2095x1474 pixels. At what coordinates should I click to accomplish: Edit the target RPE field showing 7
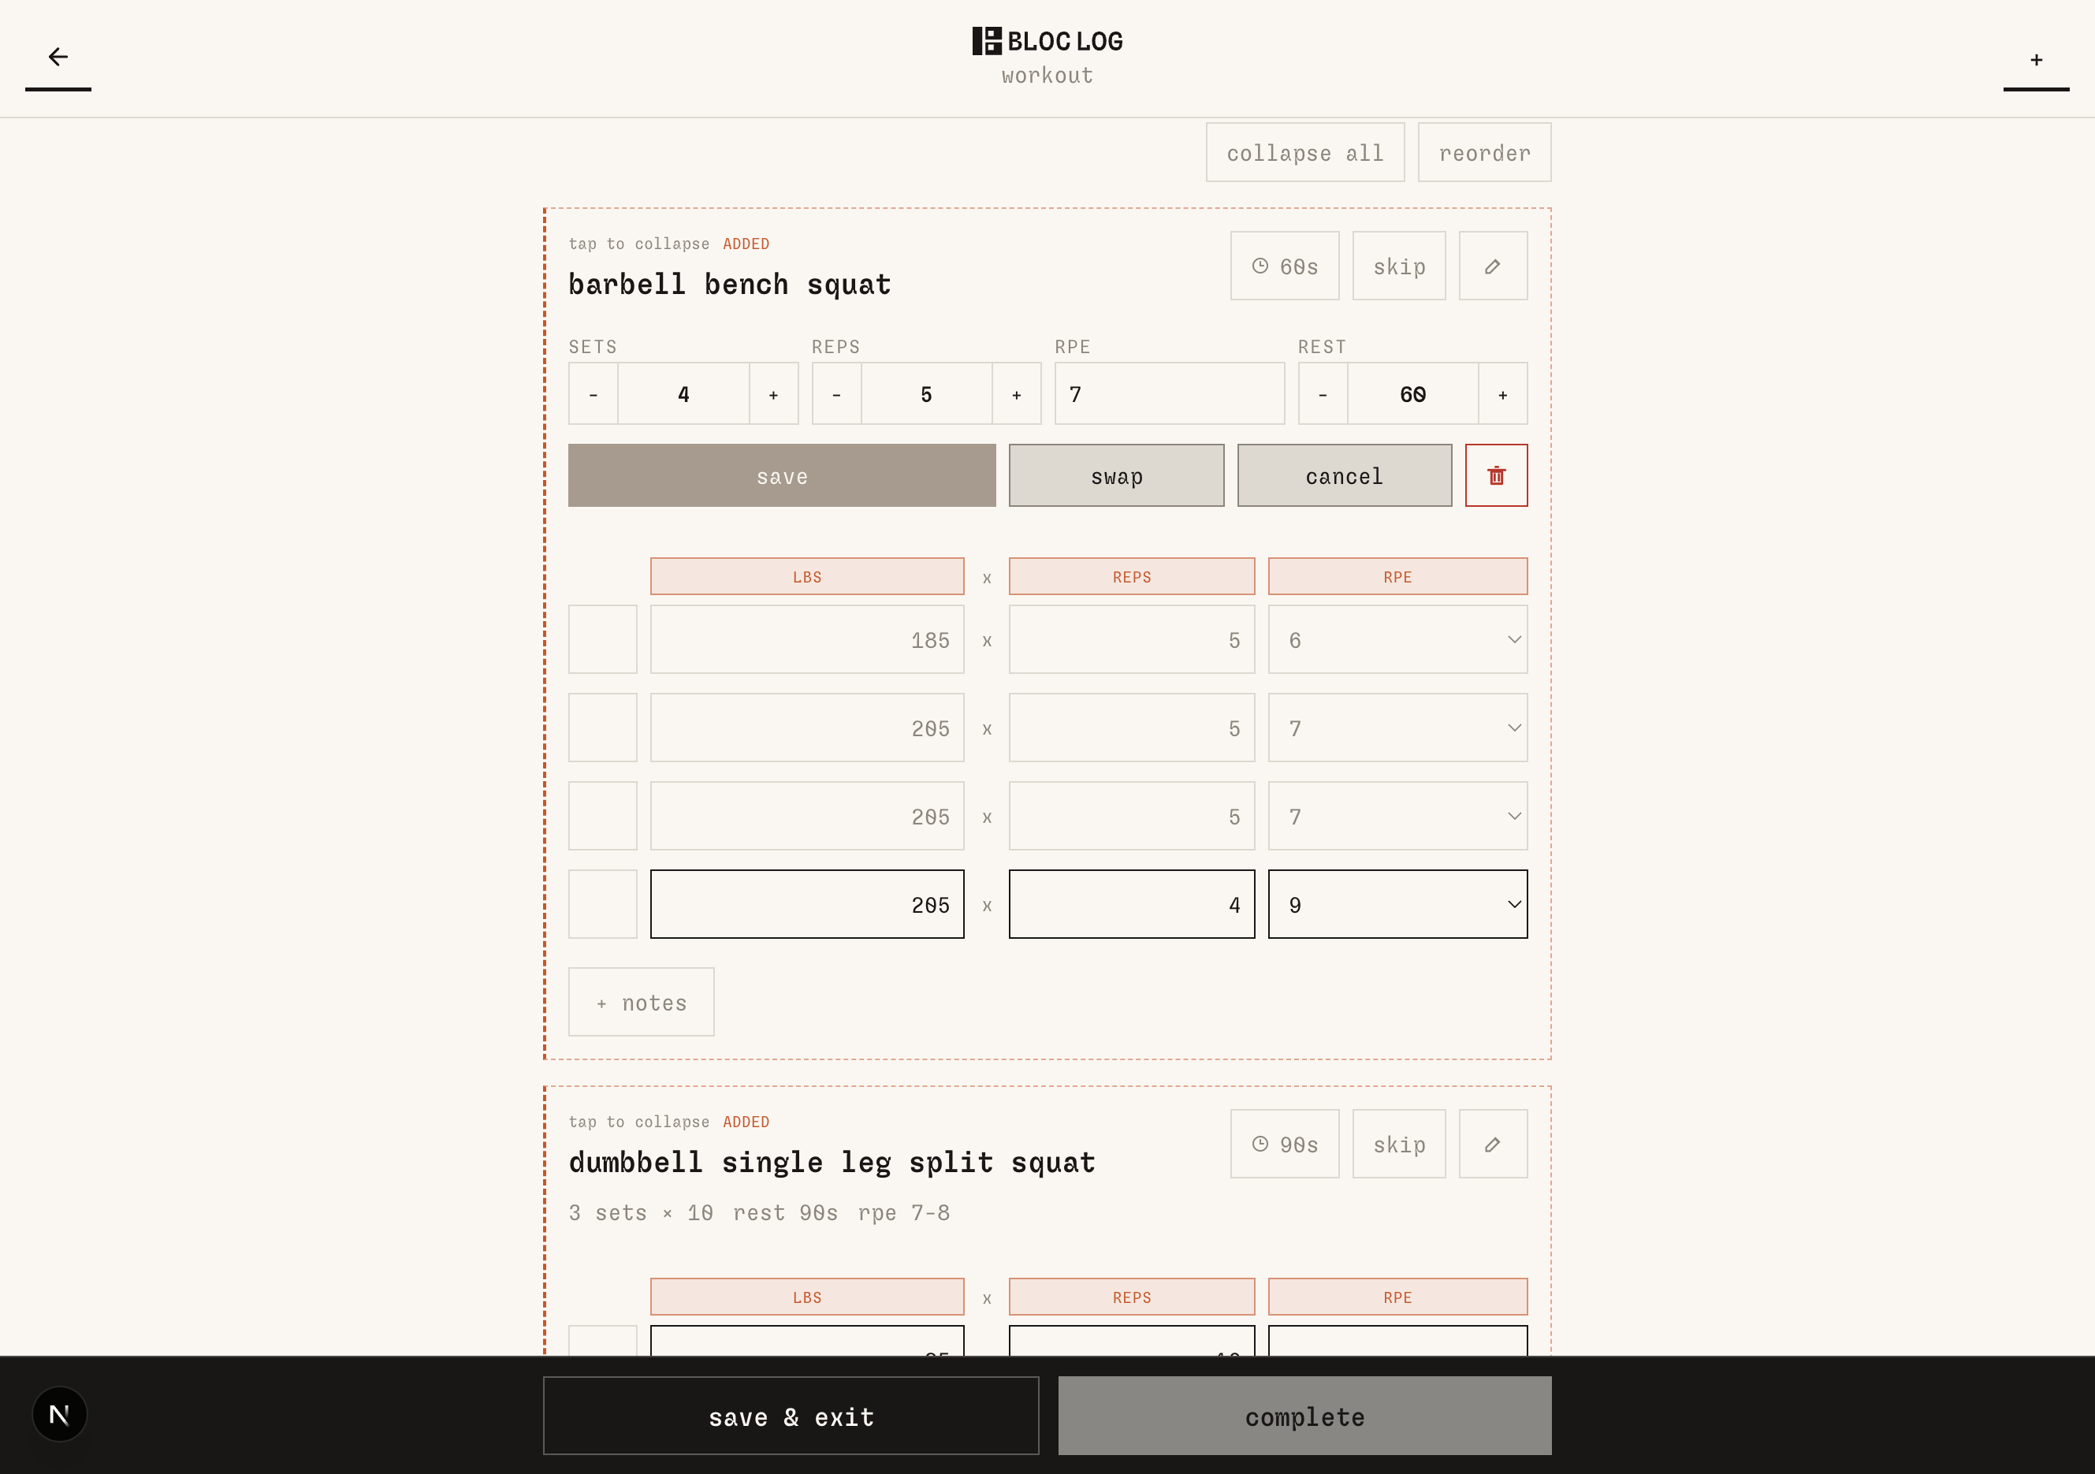pyautogui.click(x=1170, y=394)
